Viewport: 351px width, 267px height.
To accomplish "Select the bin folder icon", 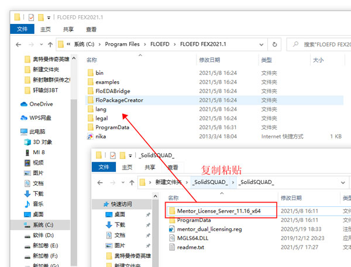I will point(91,73).
